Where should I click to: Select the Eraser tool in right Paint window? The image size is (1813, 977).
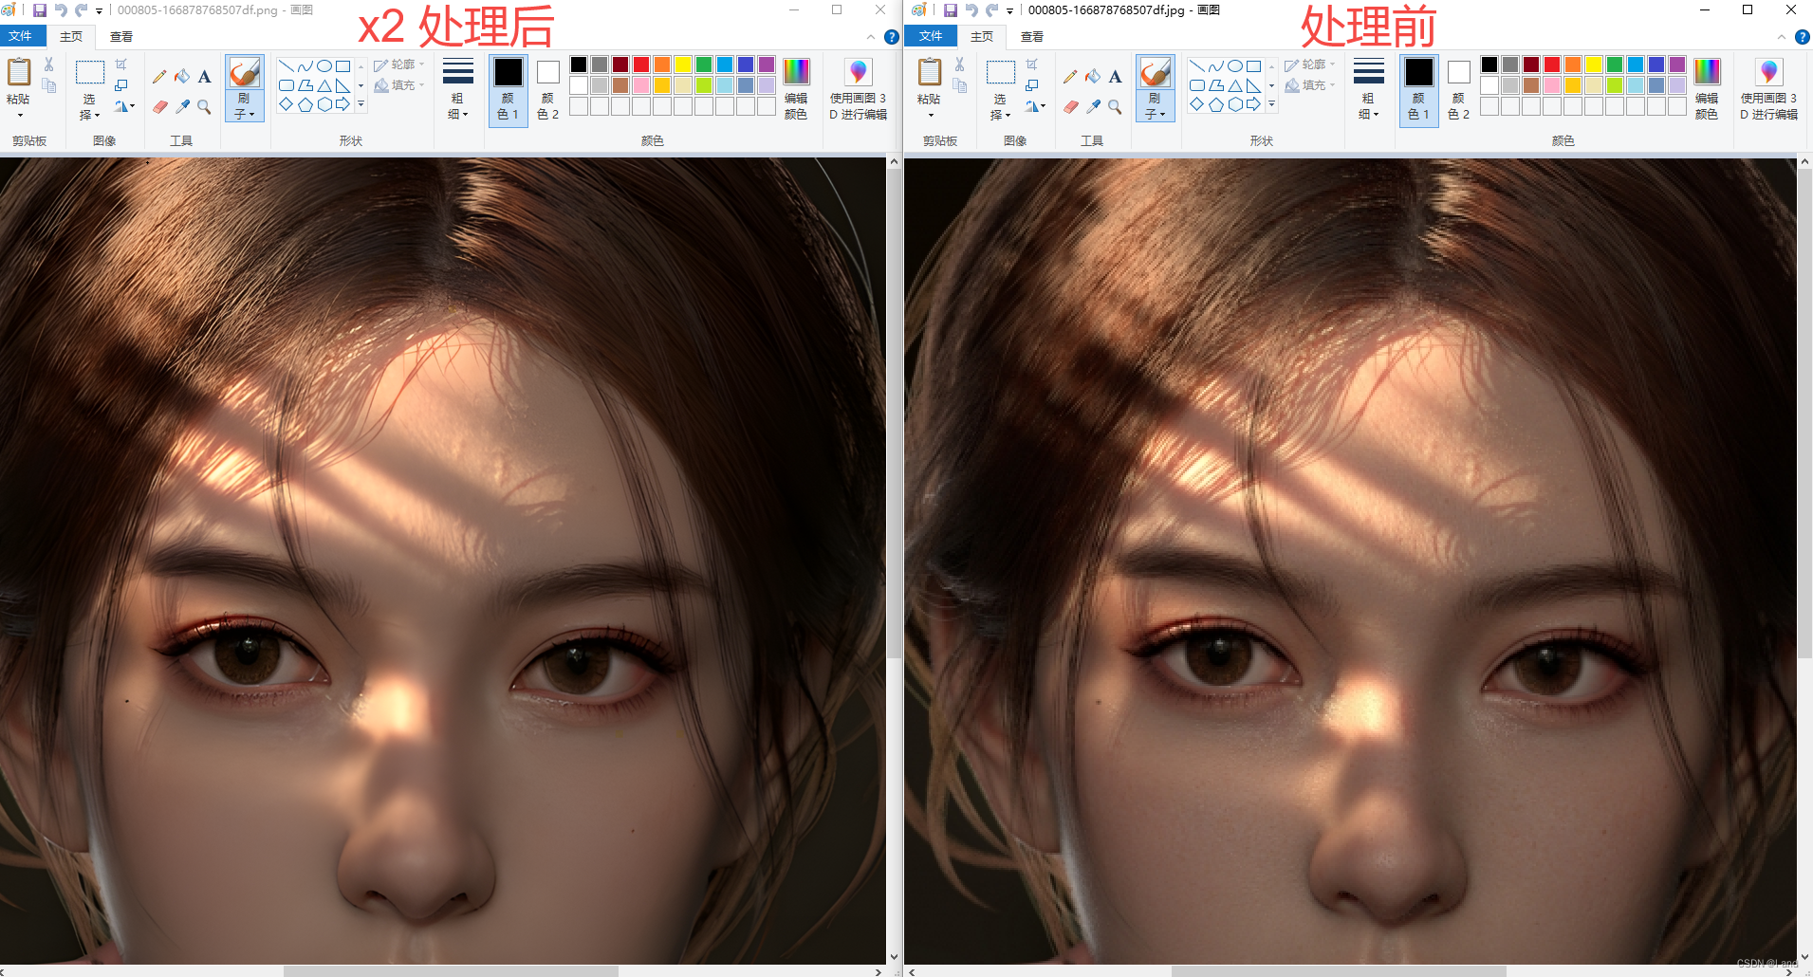(1070, 107)
